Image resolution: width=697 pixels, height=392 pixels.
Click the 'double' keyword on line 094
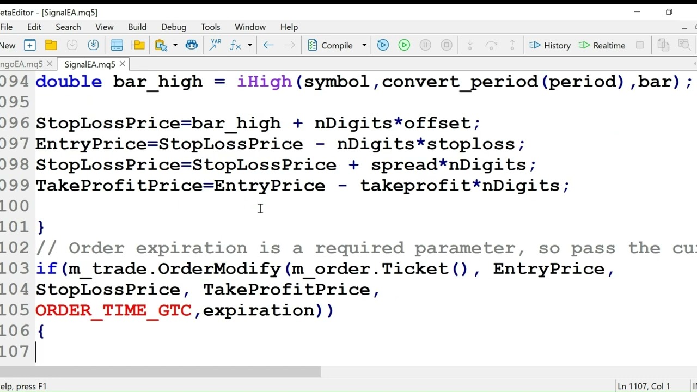69,82
